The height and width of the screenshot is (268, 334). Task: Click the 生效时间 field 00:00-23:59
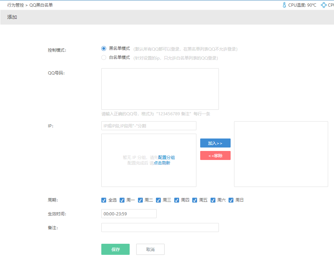[x=129, y=214]
